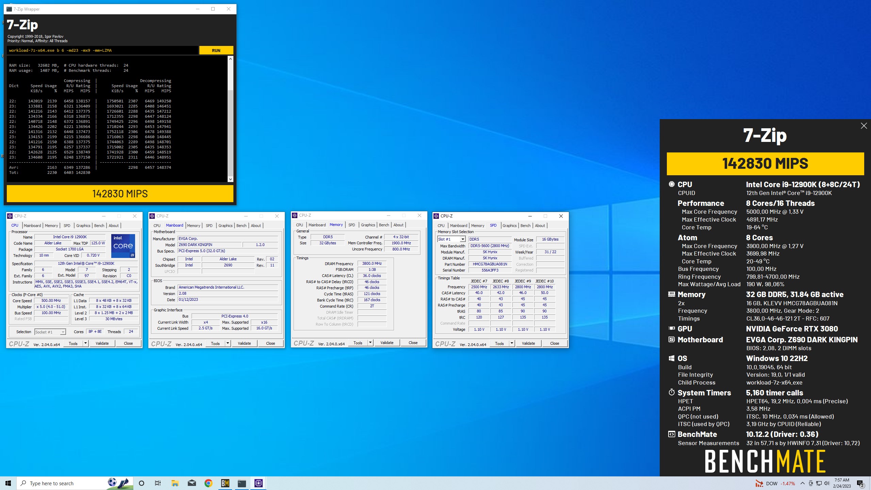Viewport: 871px width, 490px height.
Task: Open the Socket #1 Selection dropdown
Action: [x=63, y=332]
